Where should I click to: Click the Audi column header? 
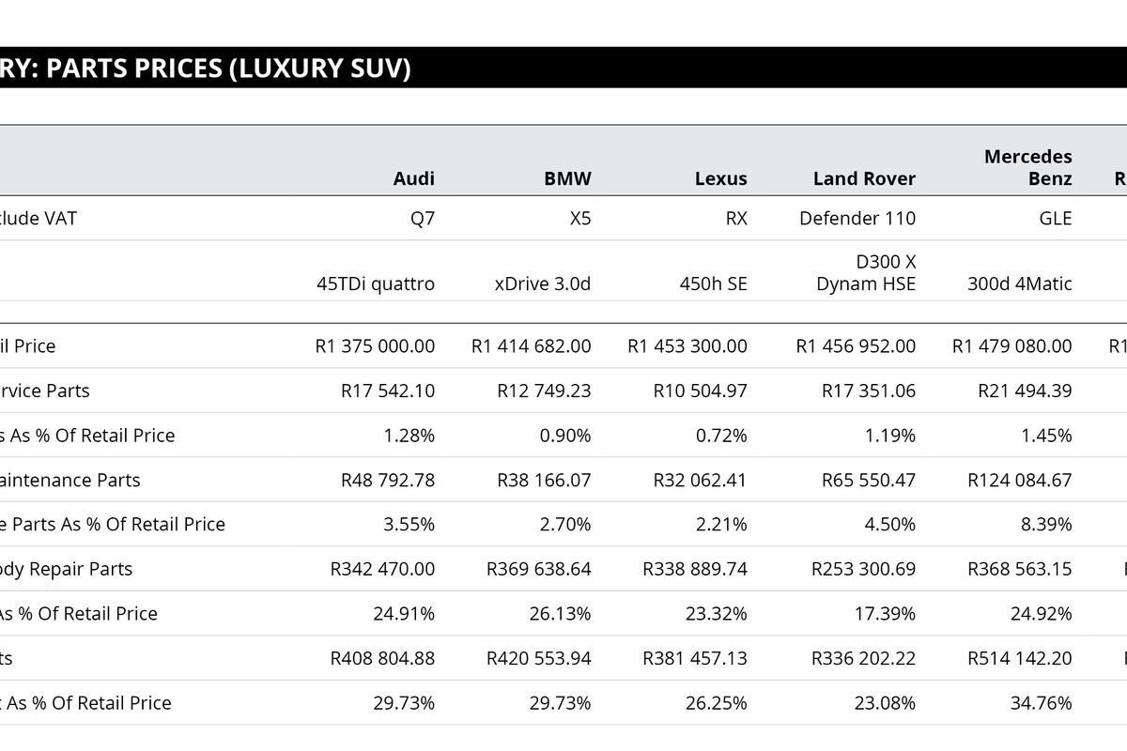point(413,178)
